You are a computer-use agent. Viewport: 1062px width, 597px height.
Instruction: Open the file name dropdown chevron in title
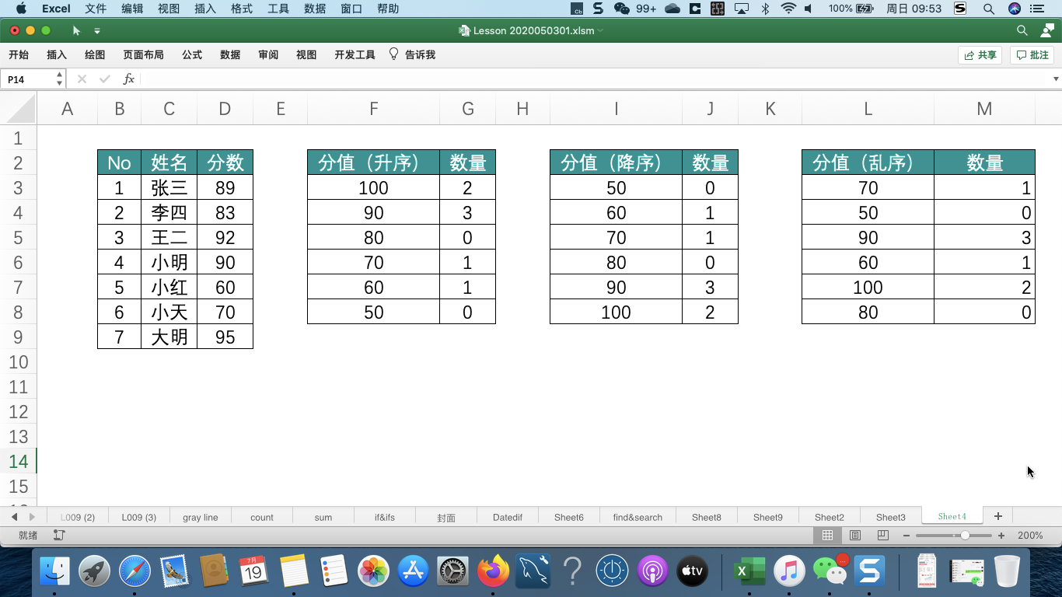point(600,31)
